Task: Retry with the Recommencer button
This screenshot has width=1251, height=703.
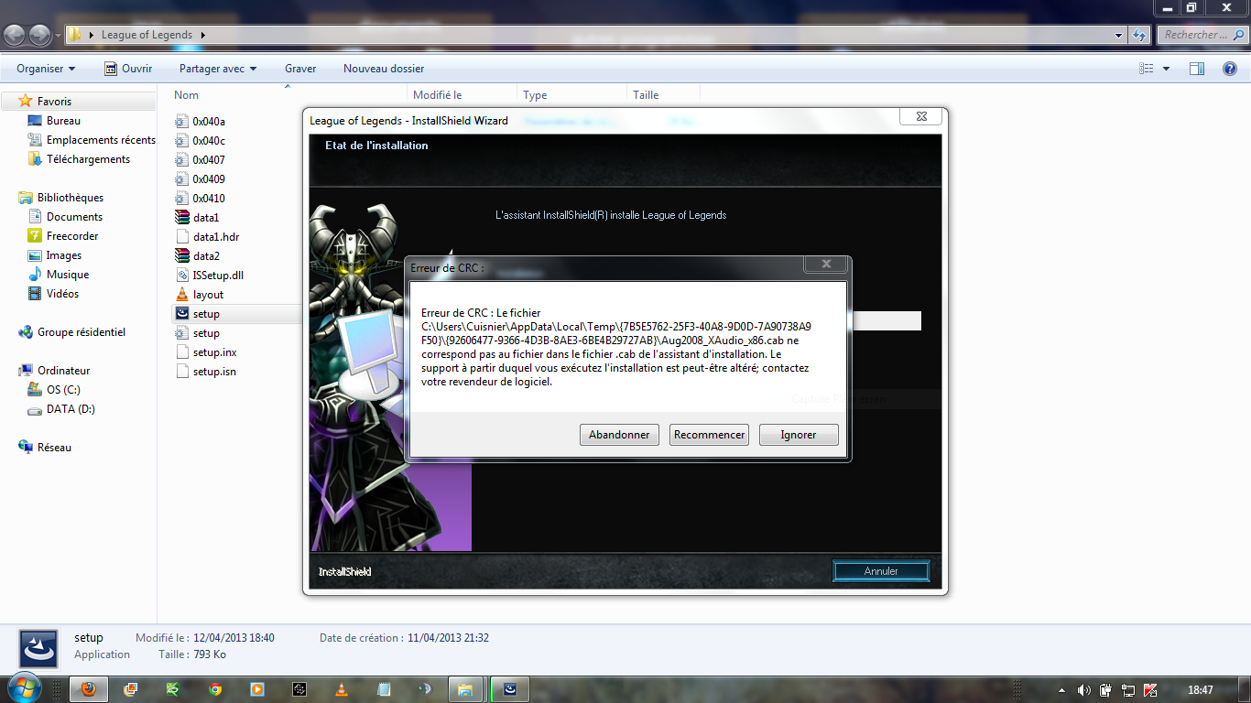Action: pyautogui.click(x=709, y=435)
